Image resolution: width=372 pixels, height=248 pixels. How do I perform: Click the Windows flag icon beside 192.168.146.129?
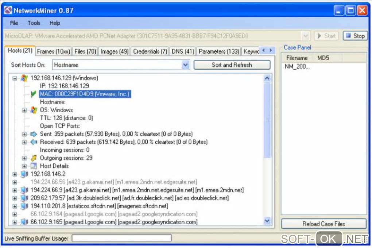point(24,78)
